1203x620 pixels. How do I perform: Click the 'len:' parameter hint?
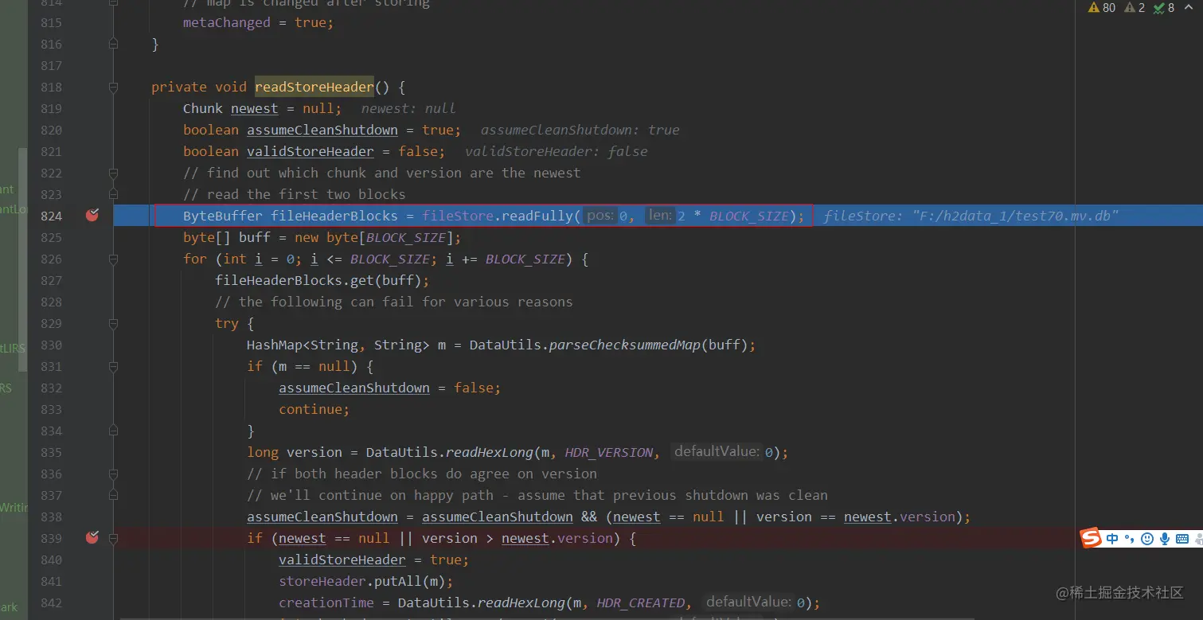[659, 216]
